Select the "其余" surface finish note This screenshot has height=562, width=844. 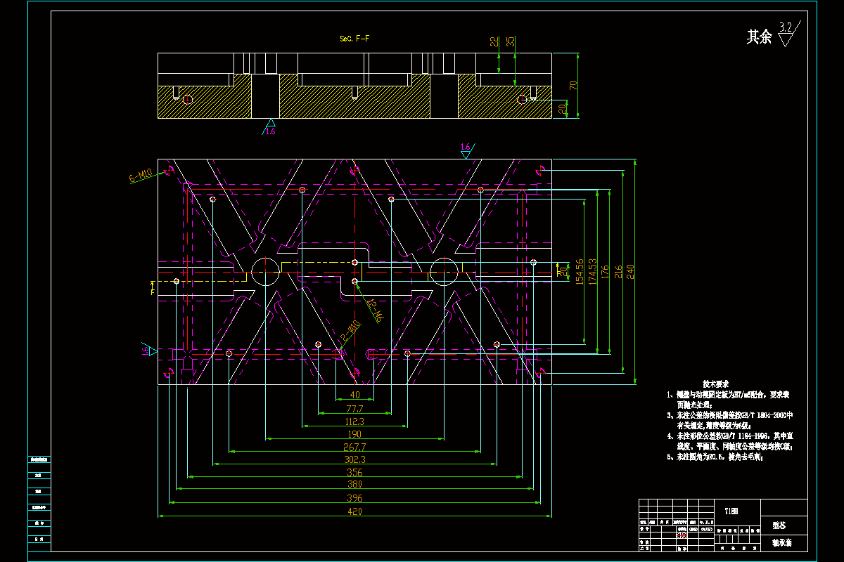pyautogui.click(x=759, y=37)
